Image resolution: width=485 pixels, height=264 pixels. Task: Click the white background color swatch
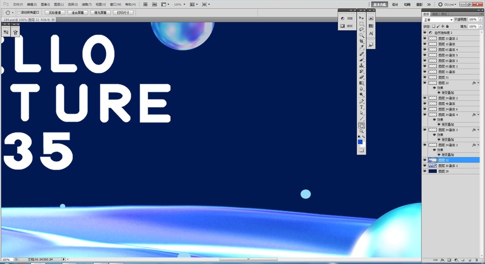[363, 144]
